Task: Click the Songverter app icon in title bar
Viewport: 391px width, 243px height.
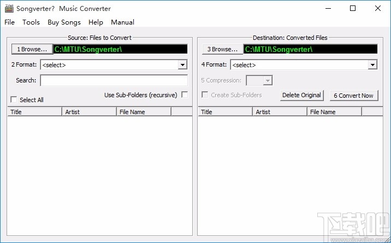Action: [x=9, y=9]
